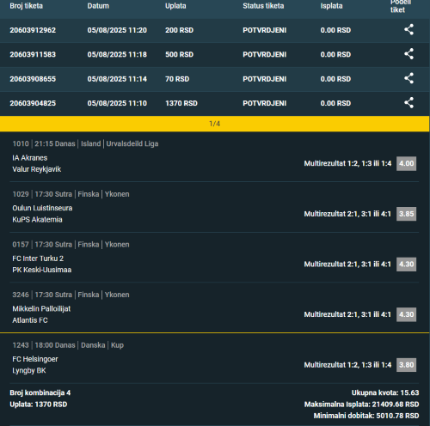The width and height of the screenshot is (430, 426).
Task: Click the 4.30 odds for Mikkelin Palloilijat
Action: pyautogui.click(x=406, y=314)
